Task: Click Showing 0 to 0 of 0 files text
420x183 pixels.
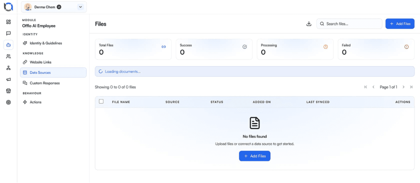Action: click(x=115, y=87)
